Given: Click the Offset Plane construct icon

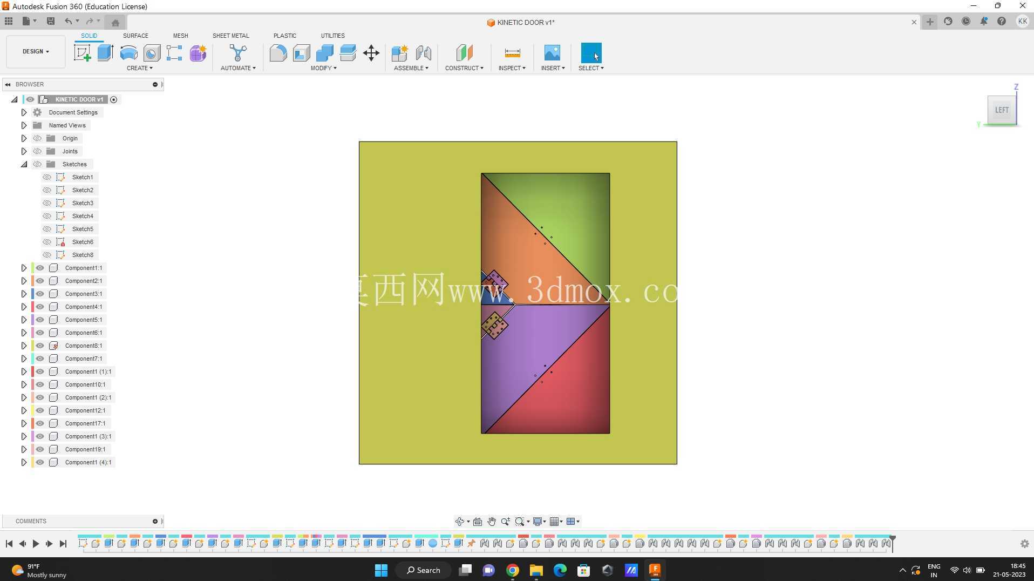Looking at the screenshot, I should 464,53.
